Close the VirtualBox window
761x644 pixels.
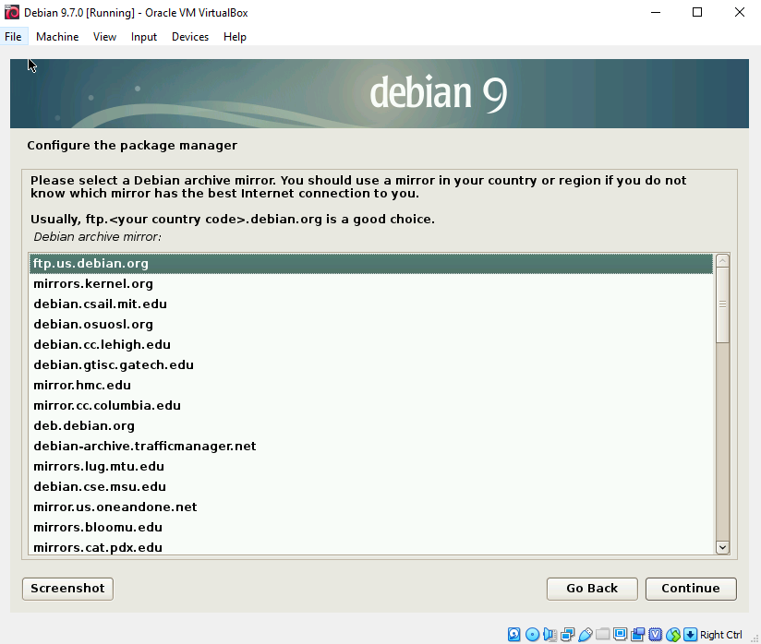[x=740, y=12]
